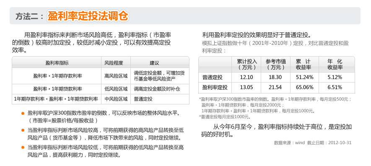Image resolution: width=371 pixels, height=166 pixels.
Task: Click the paragraph 从今年6月至今，盈利率指标持续处于高位
Action: click(x=276, y=130)
